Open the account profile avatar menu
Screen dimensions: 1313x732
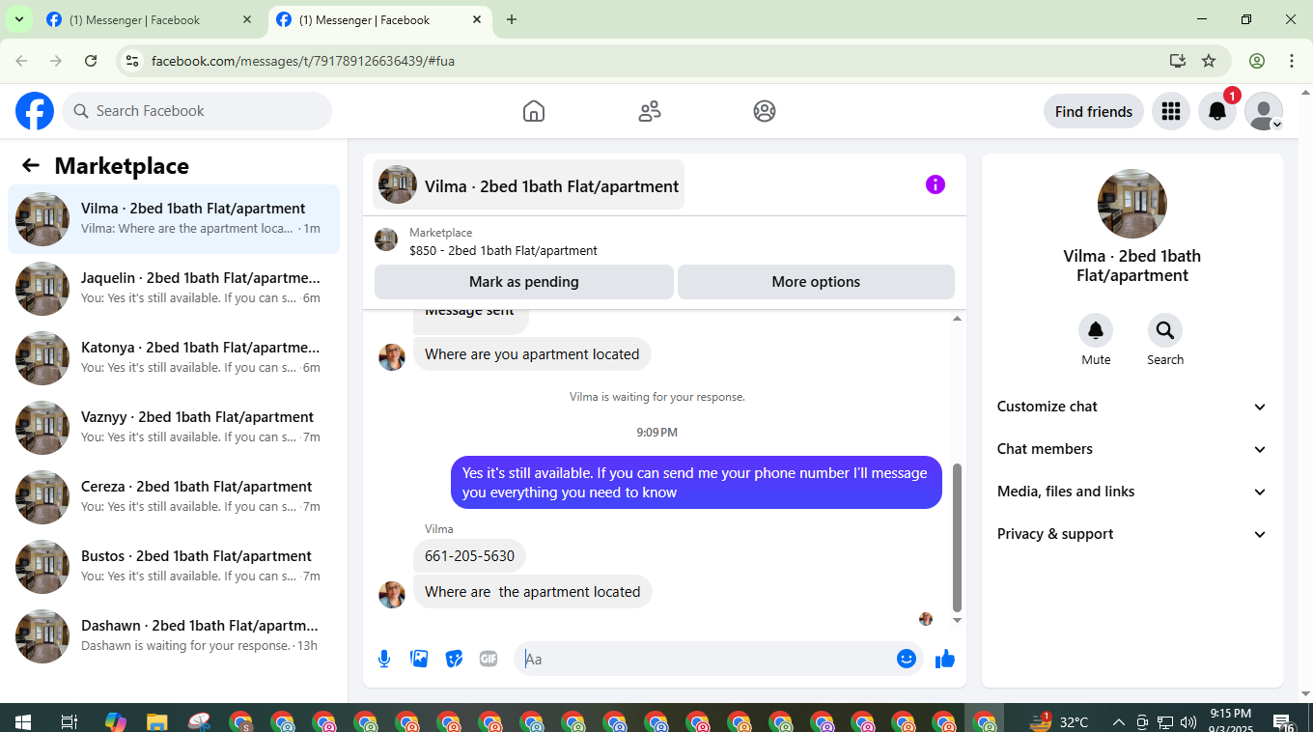1264,111
